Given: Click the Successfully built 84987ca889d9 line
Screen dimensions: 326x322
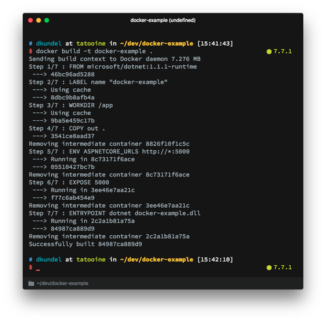Looking at the screenshot, I should [x=85, y=244].
